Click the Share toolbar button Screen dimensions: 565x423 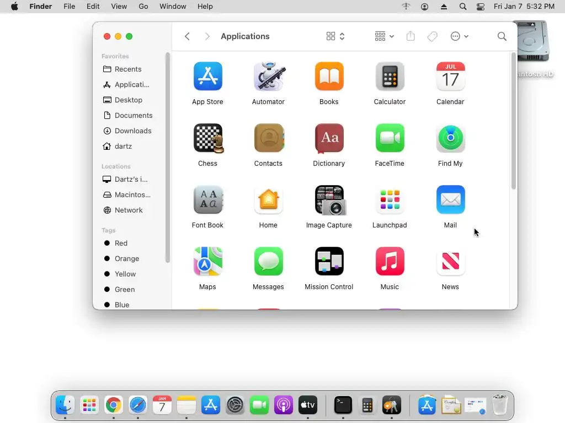click(x=411, y=36)
